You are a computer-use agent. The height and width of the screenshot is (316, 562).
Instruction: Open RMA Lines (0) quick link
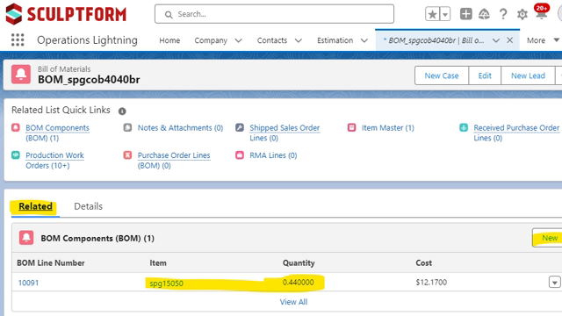(x=273, y=155)
